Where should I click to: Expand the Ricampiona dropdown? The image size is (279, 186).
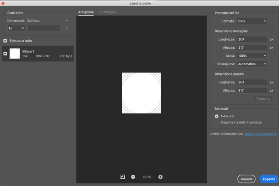[x=252, y=64]
